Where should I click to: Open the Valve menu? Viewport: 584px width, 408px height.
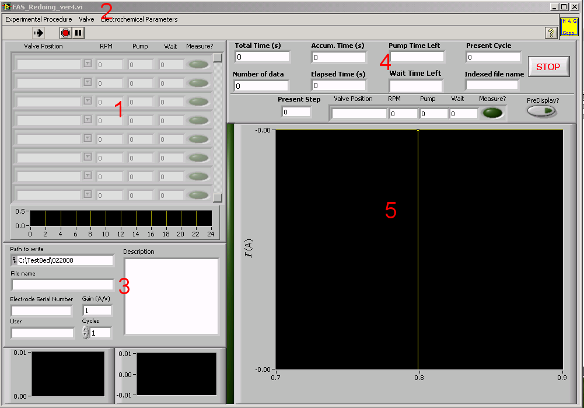(x=86, y=19)
